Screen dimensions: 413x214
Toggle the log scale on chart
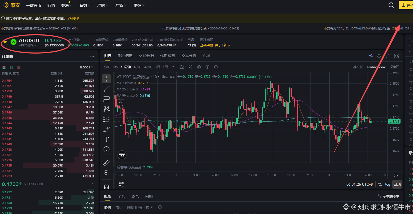(388, 184)
